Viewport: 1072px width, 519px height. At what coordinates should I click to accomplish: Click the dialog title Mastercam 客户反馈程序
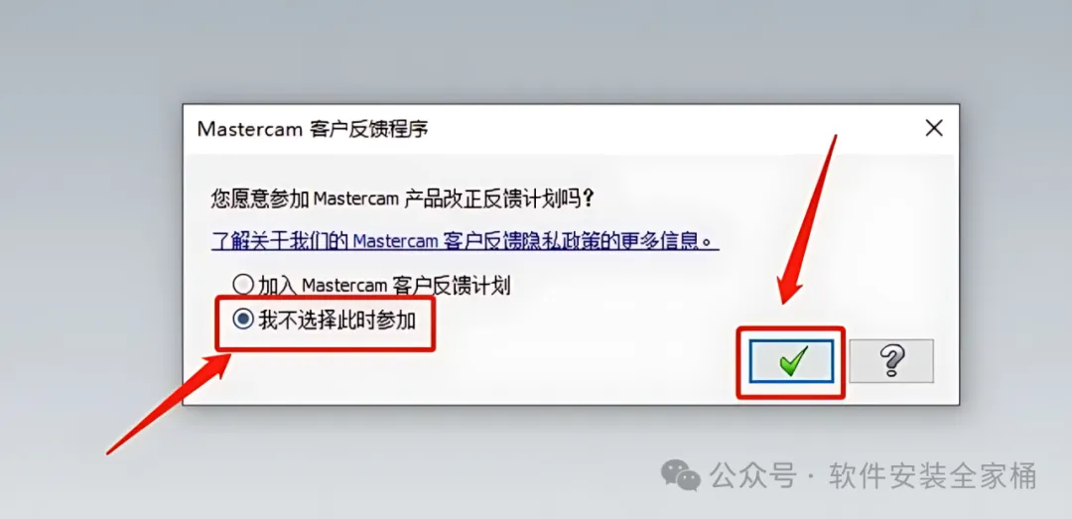tap(313, 129)
